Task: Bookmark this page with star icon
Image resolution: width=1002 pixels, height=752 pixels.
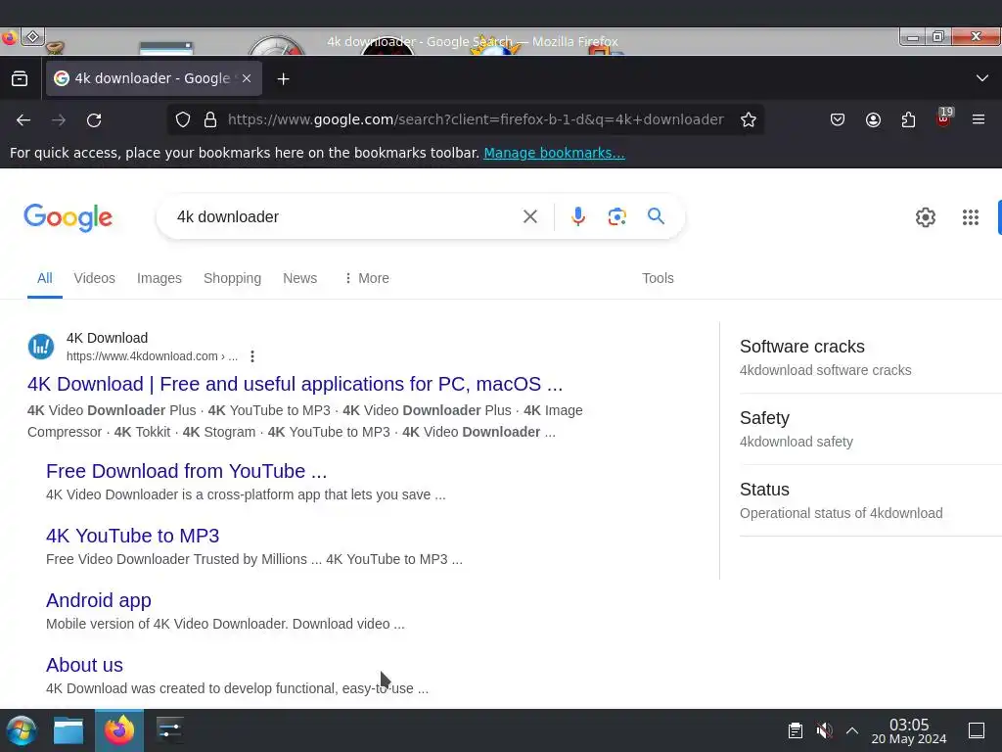Action: click(x=749, y=119)
